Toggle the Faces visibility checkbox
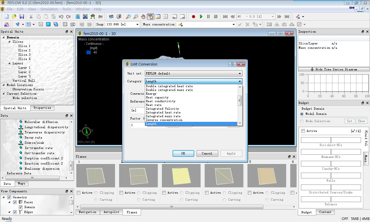The image size is (370, 222). tap(15, 202)
